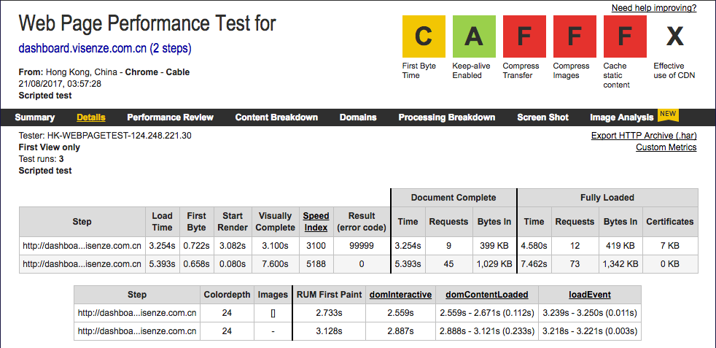Click the Effective use of CDN label
The height and width of the screenshot is (348, 716).
tap(674, 71)
